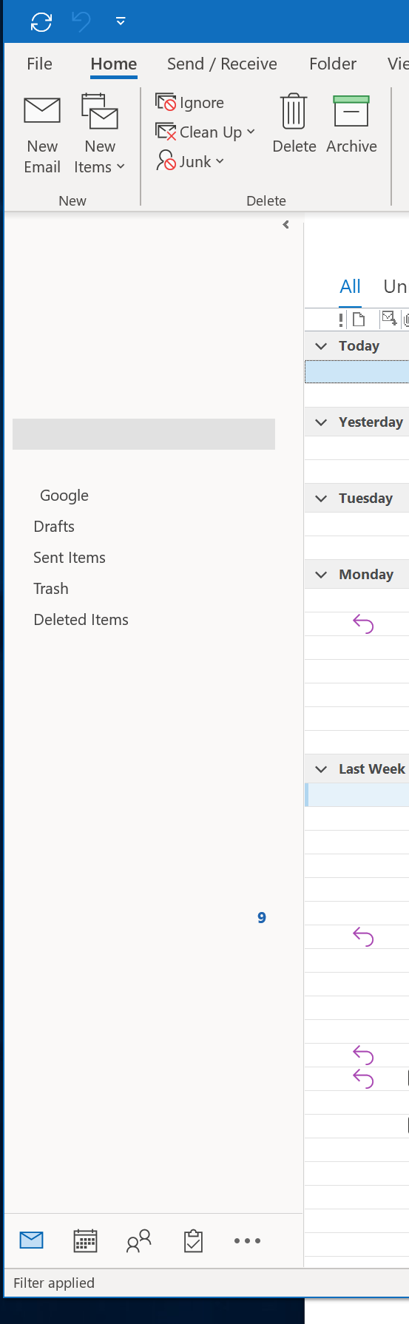This screenshot has width=409, height=1324.
Task: Collapse the Today message group
Action: click(x=321, y=345)
